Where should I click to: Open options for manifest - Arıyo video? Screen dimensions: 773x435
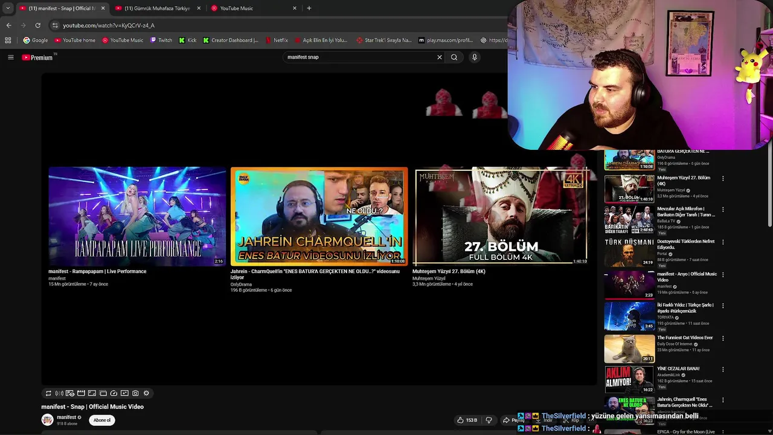723,275
